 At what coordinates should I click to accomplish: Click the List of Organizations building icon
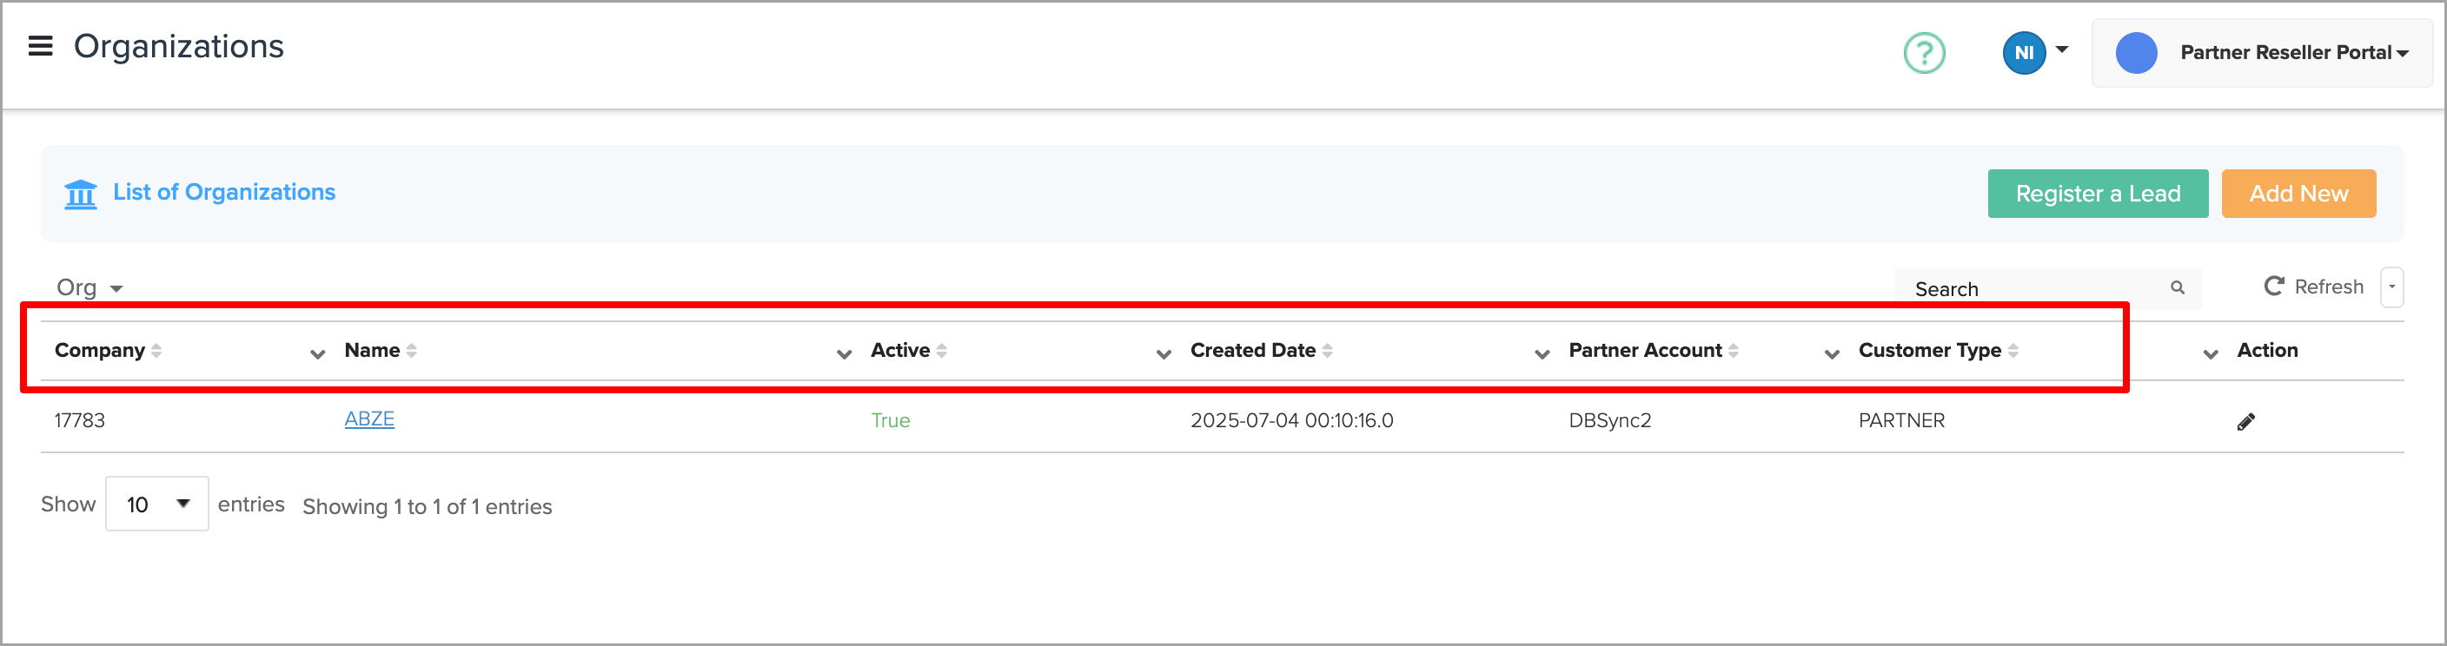[81, 194]
